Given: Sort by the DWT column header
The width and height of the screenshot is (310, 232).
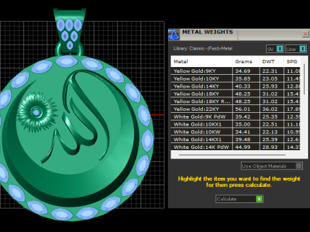Looking at the screenshot, I should coord(271,61).
